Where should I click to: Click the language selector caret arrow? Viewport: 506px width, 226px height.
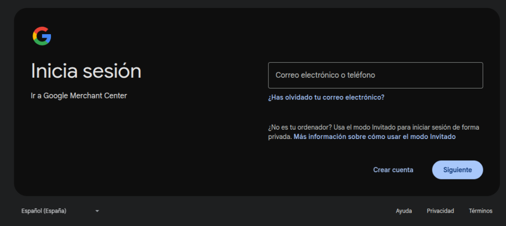[x=97, y=211]
